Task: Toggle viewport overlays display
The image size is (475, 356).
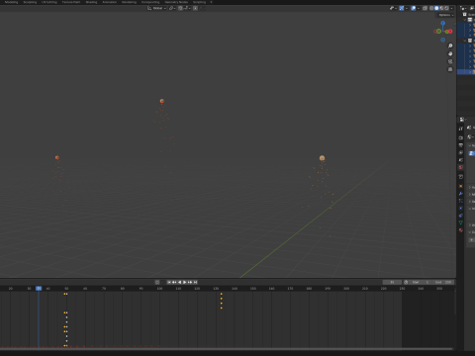Action: (414, 8)
